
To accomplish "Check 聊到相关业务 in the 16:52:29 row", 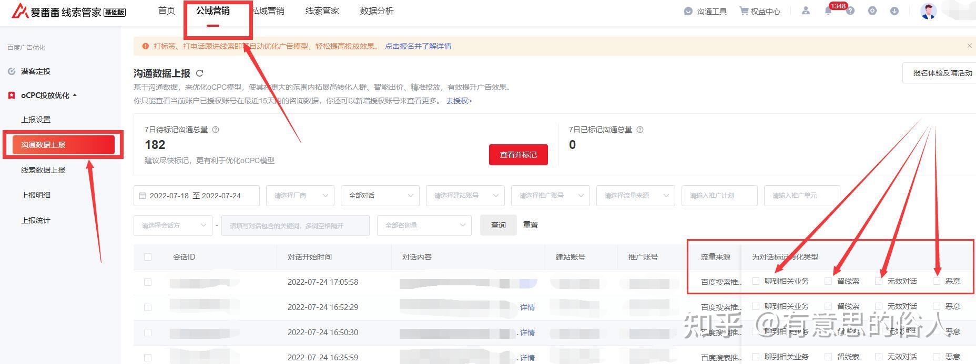I will pyautogui.click(x=756, y=306).
